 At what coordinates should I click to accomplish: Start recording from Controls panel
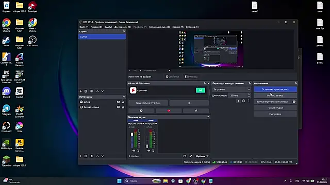click(275, 96)
